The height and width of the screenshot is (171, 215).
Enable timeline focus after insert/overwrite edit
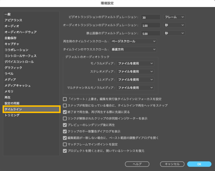coord(65,99)
